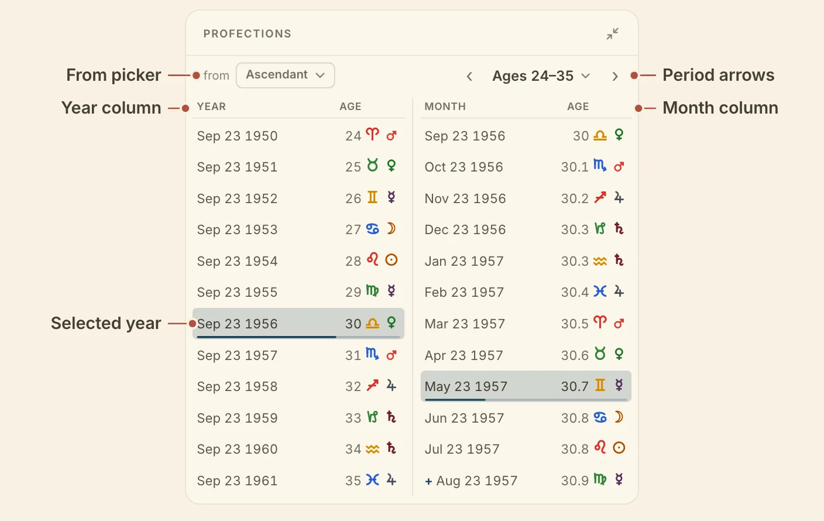Click the Scorpio glyph in Sep 23 1957 row

coord(372,354)
